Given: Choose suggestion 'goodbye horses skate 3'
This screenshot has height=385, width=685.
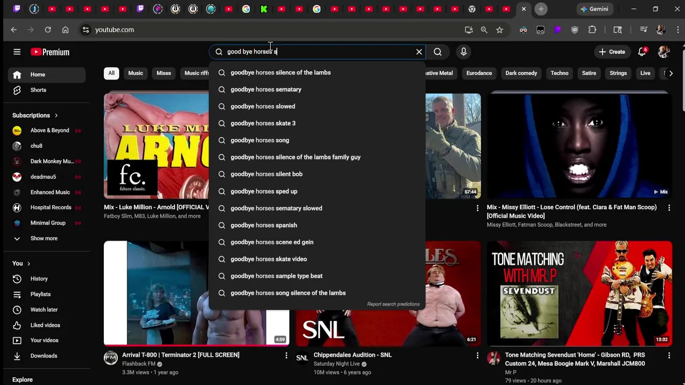Looking at the screenshot, I should coord(317,124).
